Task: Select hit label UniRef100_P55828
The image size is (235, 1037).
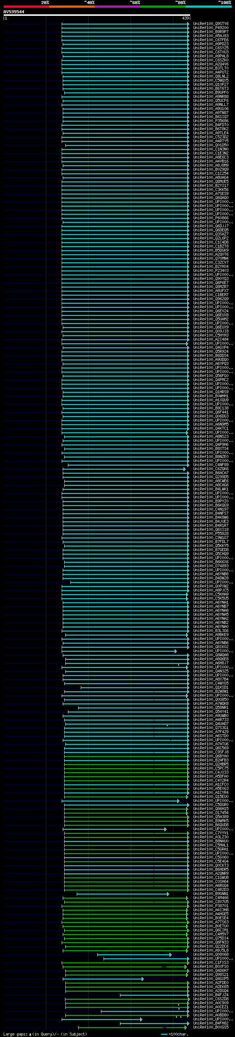Action: (211, 534)
